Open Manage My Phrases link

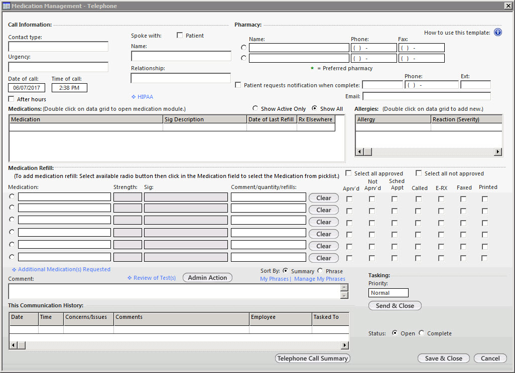coord(320,279)
